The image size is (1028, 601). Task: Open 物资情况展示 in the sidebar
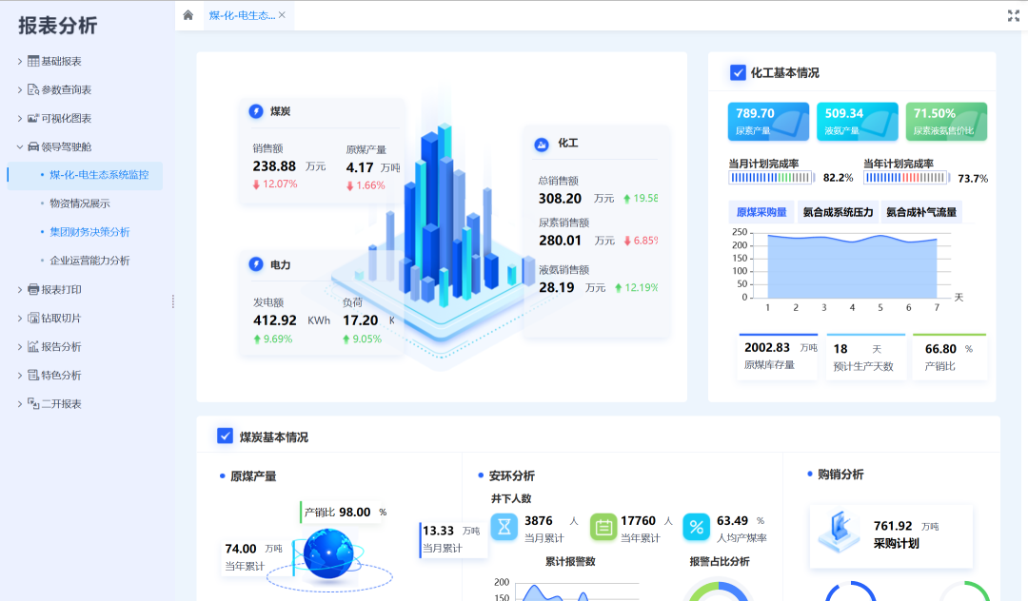[x=80, y=204]
